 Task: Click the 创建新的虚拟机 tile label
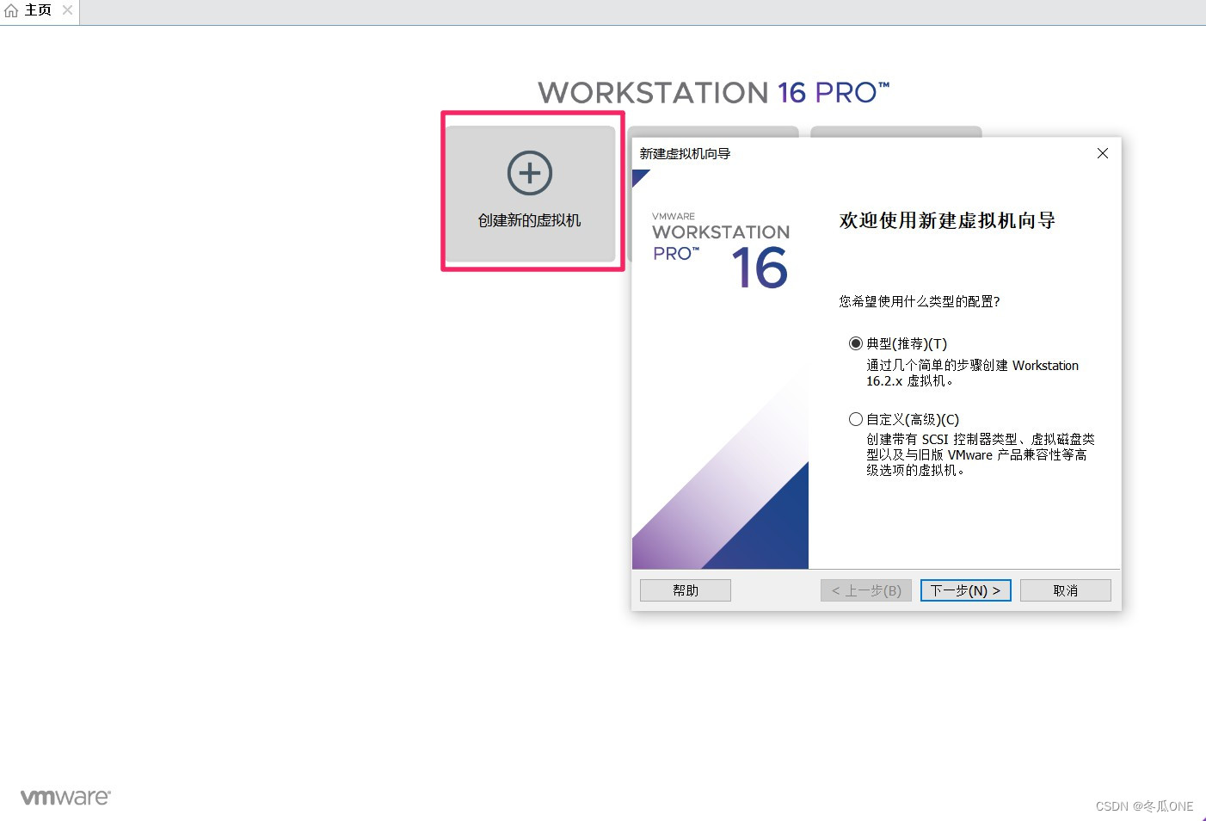pos(530,220)
